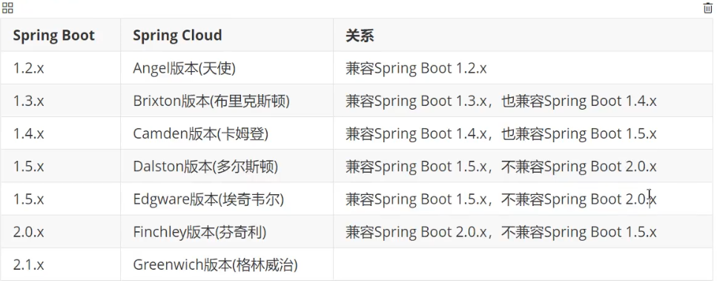Click the 兼容Spring Boot 1.2.x cell

tap(523, 68)
